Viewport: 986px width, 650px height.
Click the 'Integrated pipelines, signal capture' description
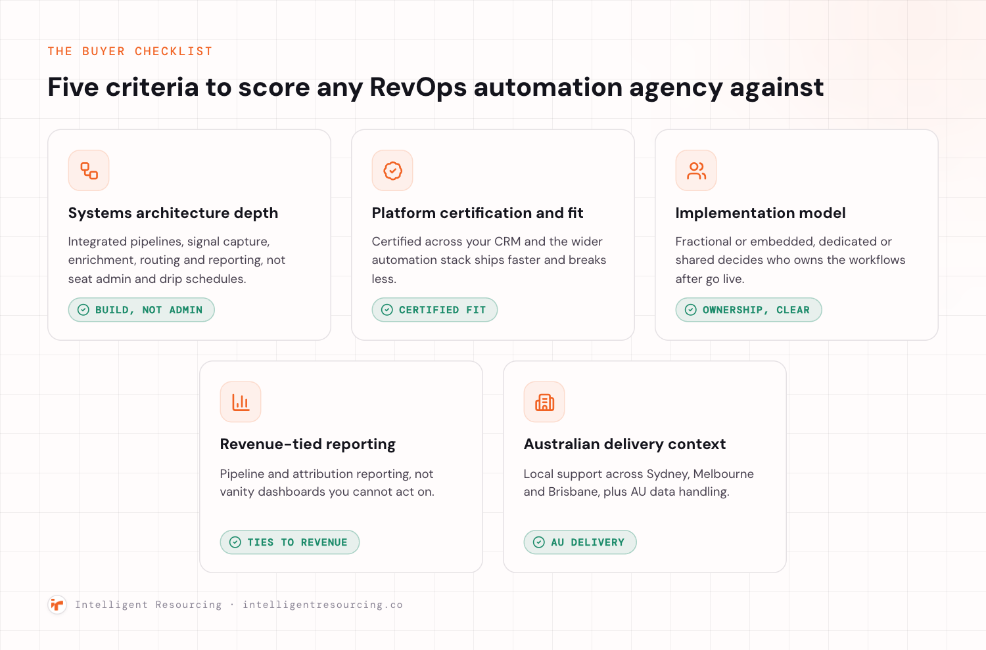pos(177,260)
